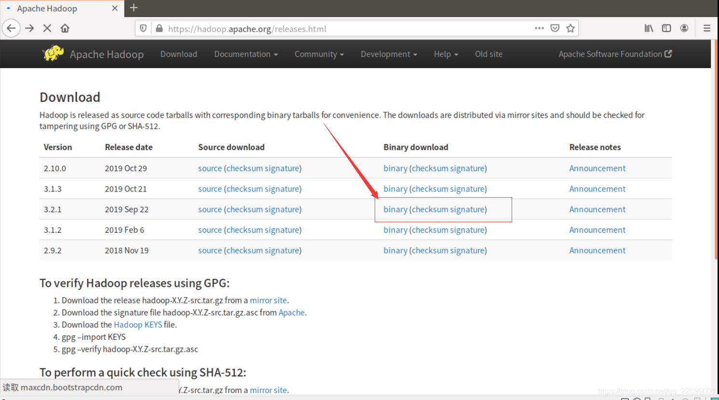Click the tracking protection shield icon
Viewport: 719px width, 400px height.
(x=143, y=28)
